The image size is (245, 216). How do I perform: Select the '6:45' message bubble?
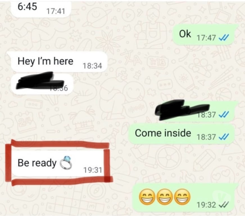pos(41,9)
